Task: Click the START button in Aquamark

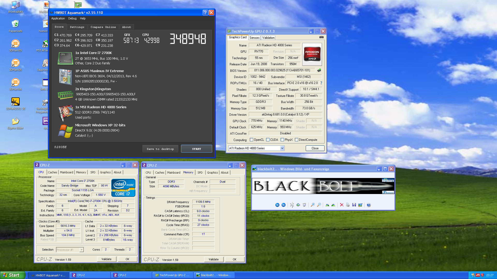Action: (196, 149)
